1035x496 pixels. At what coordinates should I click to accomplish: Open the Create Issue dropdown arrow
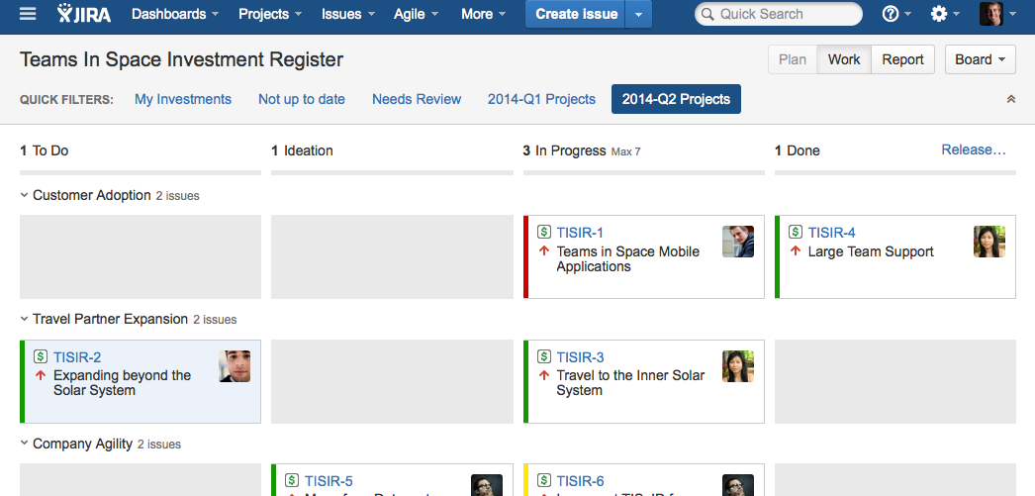638,14
